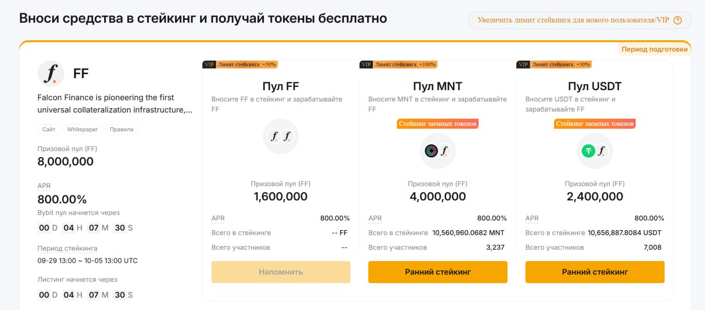
Task: Click the MNT pool token pair icon
Action: pos(438,151)
